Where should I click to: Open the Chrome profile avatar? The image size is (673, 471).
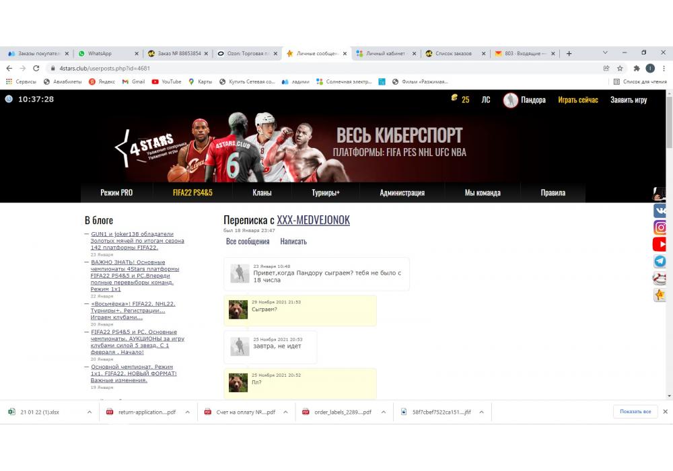(x=650, y=68)
